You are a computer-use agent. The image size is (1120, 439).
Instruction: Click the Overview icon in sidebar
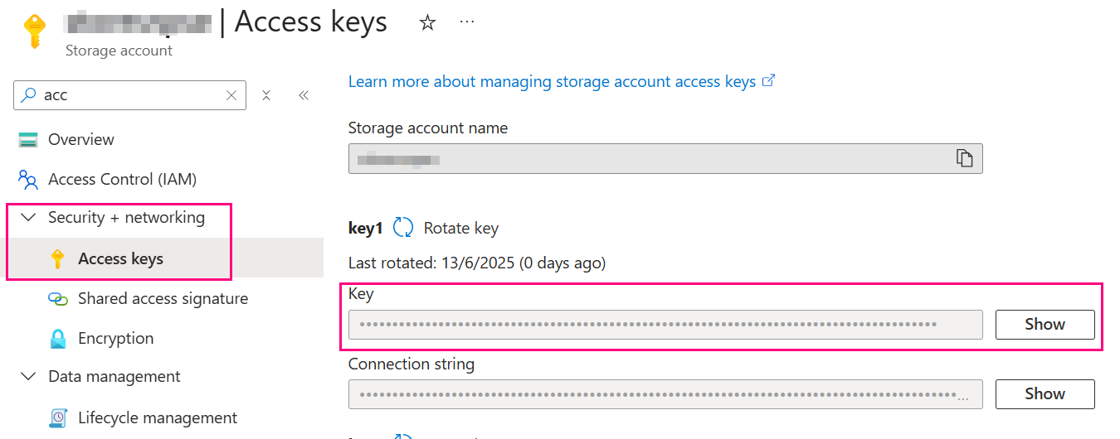tap(28, 139)
